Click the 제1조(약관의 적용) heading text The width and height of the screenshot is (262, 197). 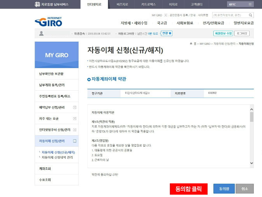pos(103,122)
